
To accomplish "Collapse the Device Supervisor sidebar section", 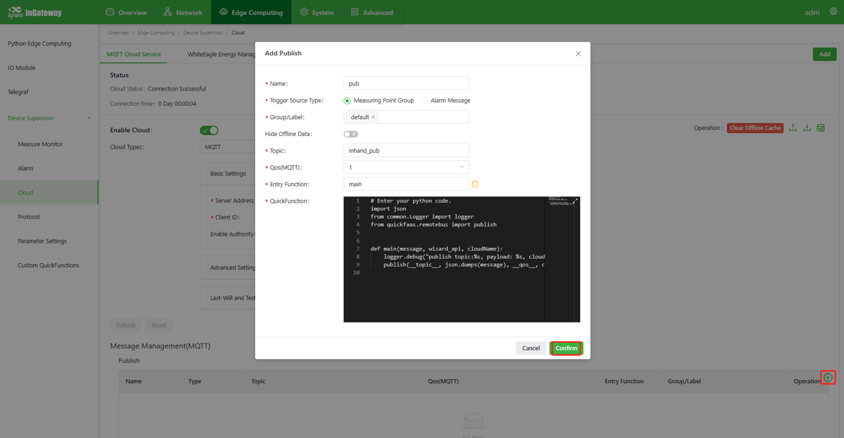I will (89, 118).
